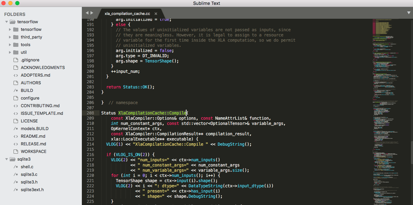Image resolution: width=413 pixels, height=205 pixels.
Task: Click the ACKNOWLEDGMENTS file icon
Action: (16, 67)
